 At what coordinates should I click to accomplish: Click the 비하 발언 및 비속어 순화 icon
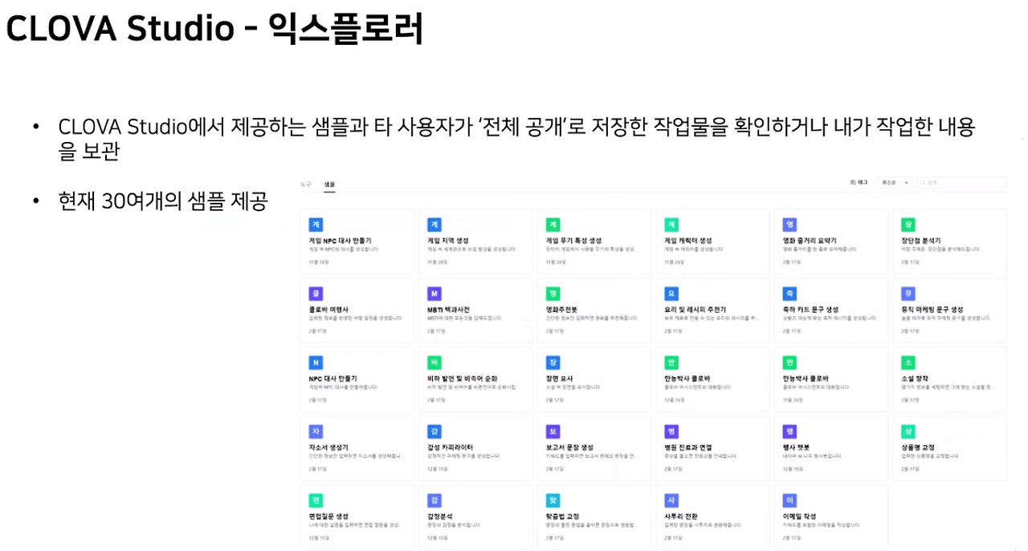tap(434, 363)
